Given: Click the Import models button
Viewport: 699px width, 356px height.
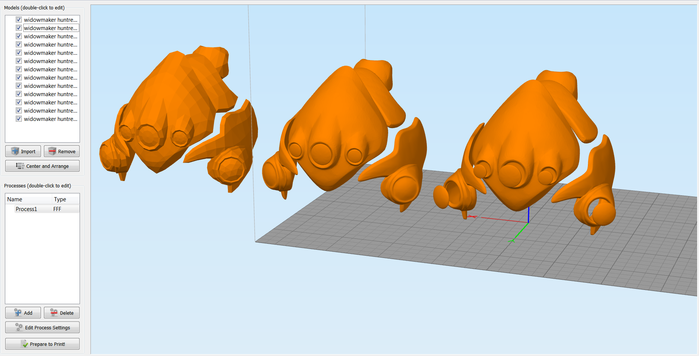Looking at the screenshot, I should [23, 151].
